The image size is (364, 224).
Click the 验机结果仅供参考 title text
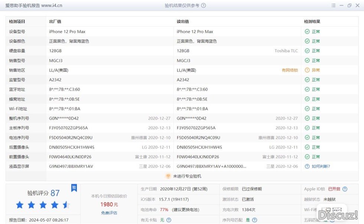(182, 6)
